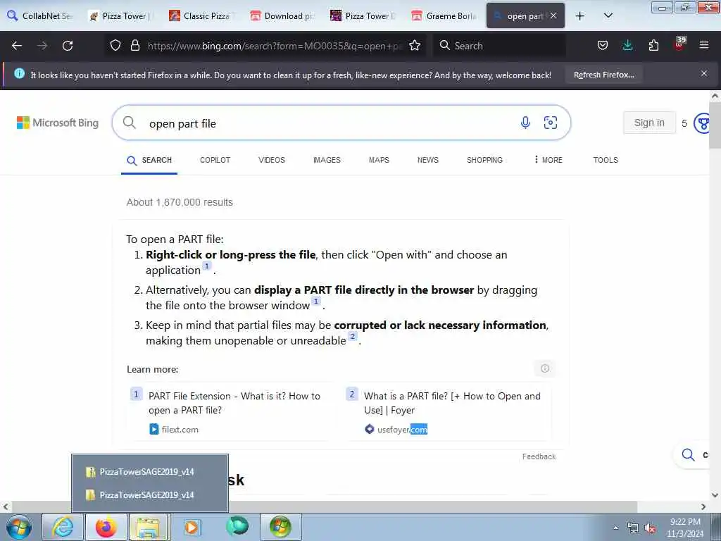Image resolution: width=721 pixels, height=541 pixels.
Task: Click the Firefox toolbar Search box
Action: point(499,46)
